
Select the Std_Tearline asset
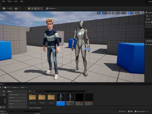(x=89, y=99)
